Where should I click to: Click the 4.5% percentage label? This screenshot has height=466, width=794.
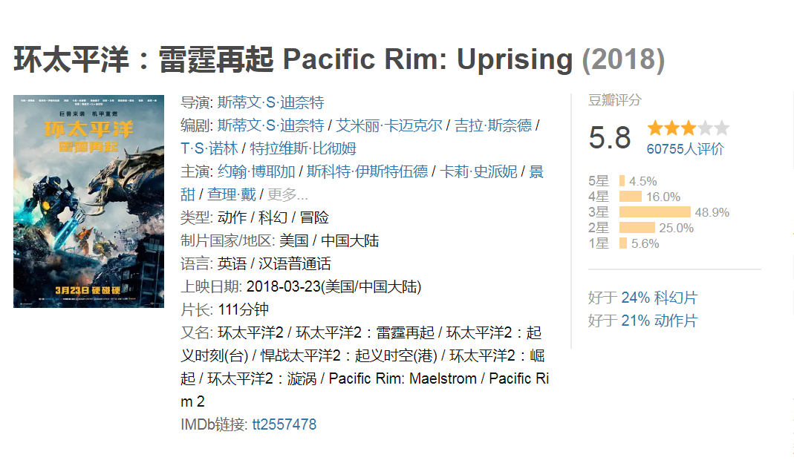point(642,181)
